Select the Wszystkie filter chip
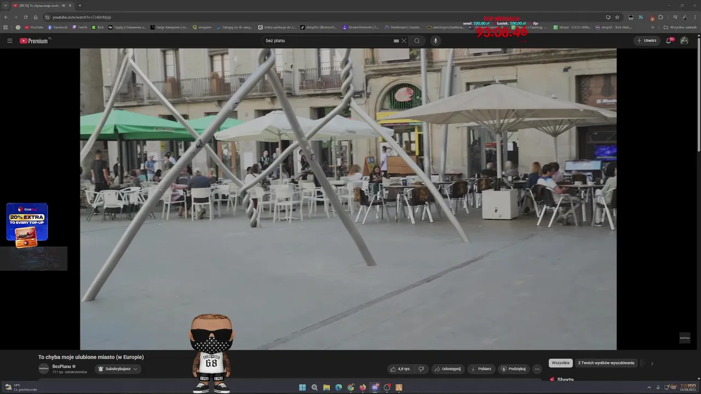Screen dimensions: 701x394 [561, 363]
